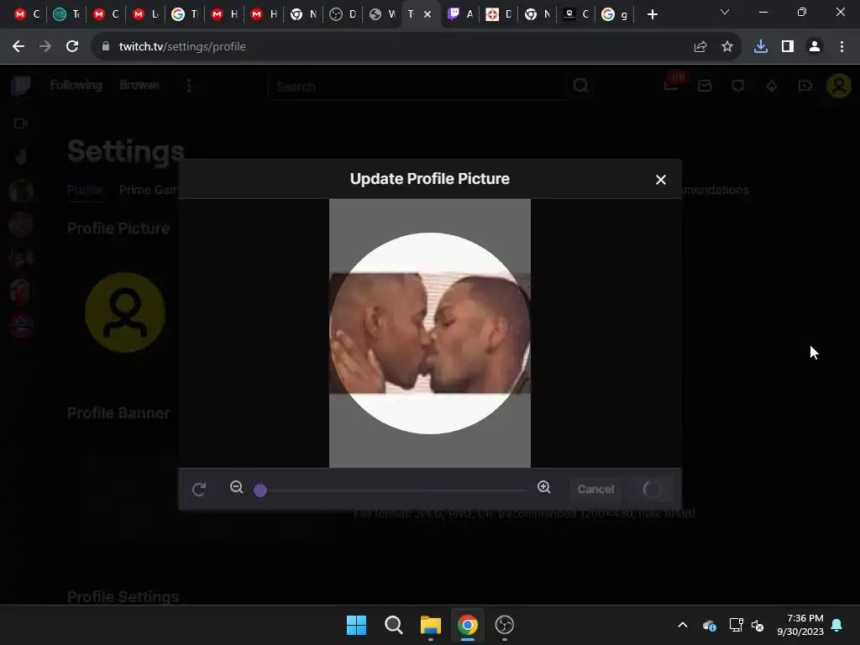The height and width of the screenshot is (645, 860).
Task: Open a new browser tab
Action: pos(652,14)
